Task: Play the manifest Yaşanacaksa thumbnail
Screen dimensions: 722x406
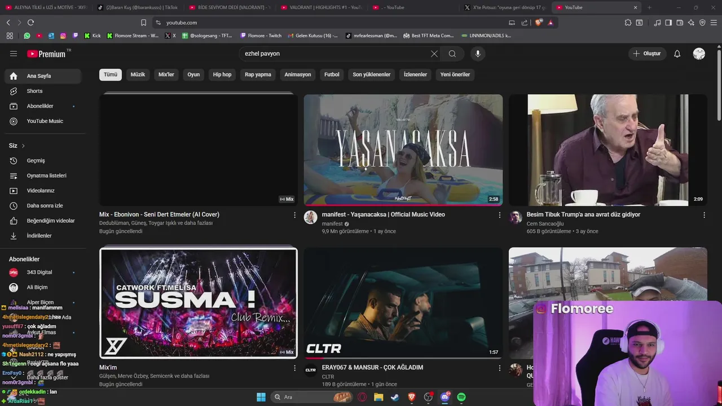Action: pyautogui.click(x=403, y=150)
